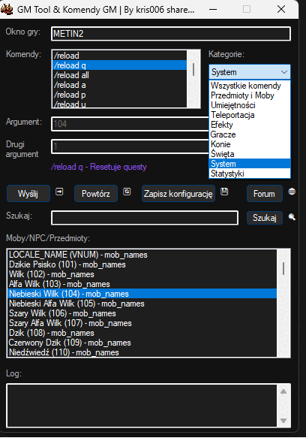
Task: Select the /reload p command
Action: coord(120,95)
